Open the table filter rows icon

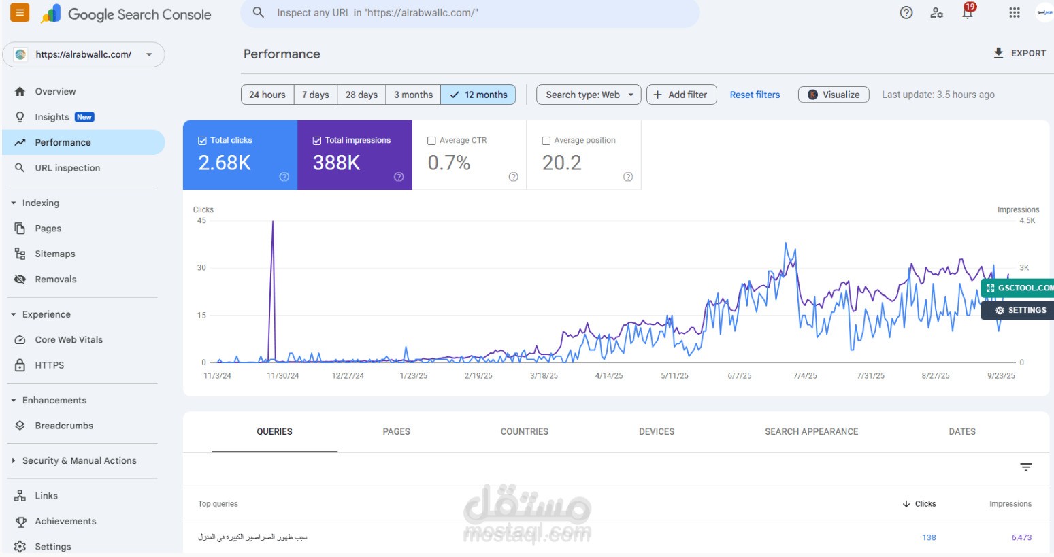pos(1025,467)
